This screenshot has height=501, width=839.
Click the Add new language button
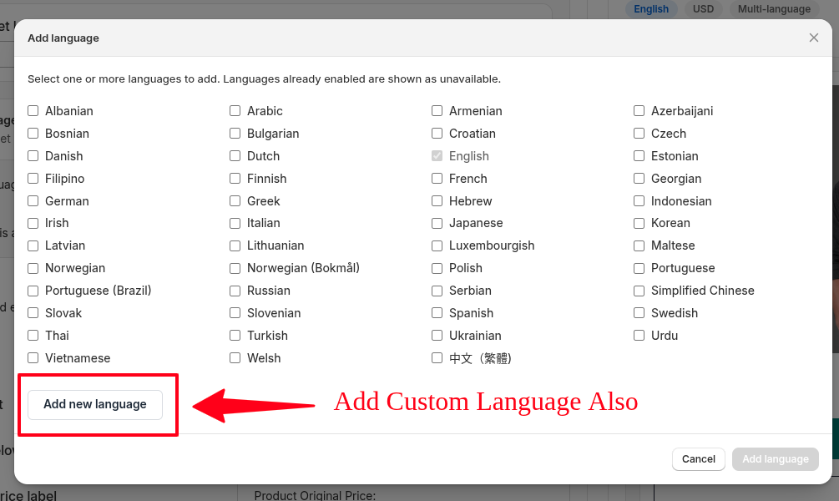tap(94, 405)
